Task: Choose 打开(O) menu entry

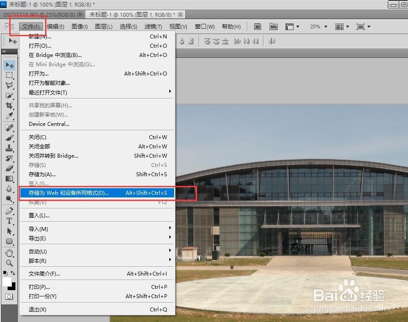Action: click(97, 46)
